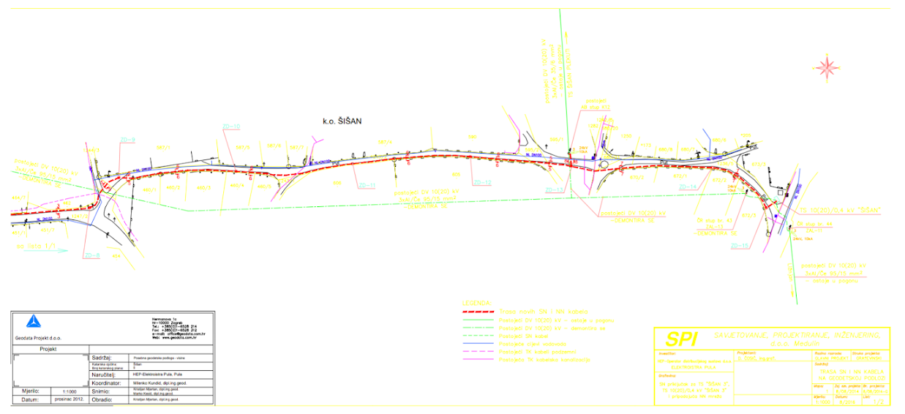Click the red north arrow compass symbol
This screenshot has width=905, height=414.
pos(828,69)
